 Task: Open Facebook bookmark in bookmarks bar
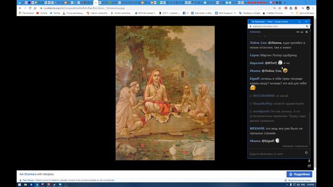(186, 13)
